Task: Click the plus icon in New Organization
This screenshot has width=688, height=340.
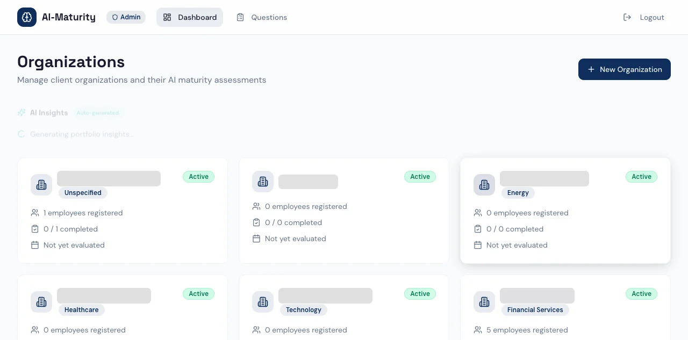Action: (591, 69)
